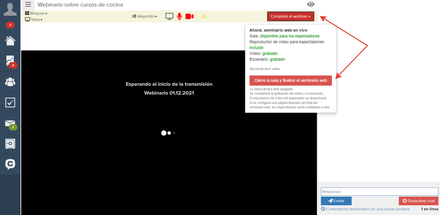Screen dimensions: 440x215
Task: Open the analytics chart icon in sidebar
Action: [10, 61]
